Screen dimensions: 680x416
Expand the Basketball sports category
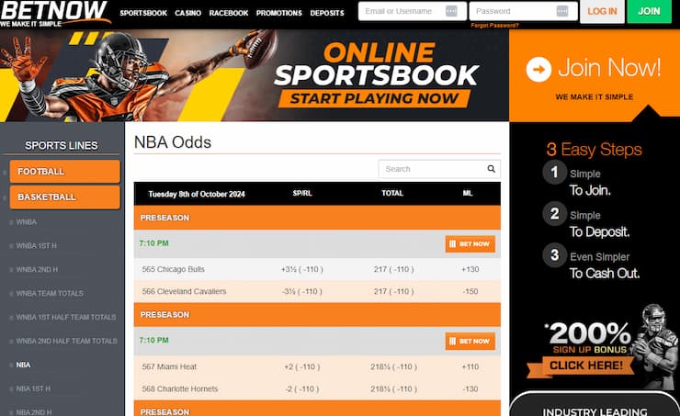click(x=64, y=197)
